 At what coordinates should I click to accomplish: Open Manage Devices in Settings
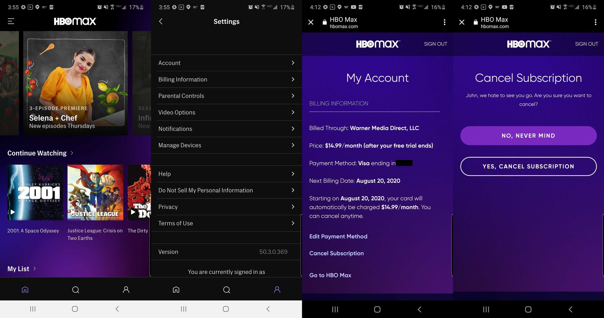226,145
